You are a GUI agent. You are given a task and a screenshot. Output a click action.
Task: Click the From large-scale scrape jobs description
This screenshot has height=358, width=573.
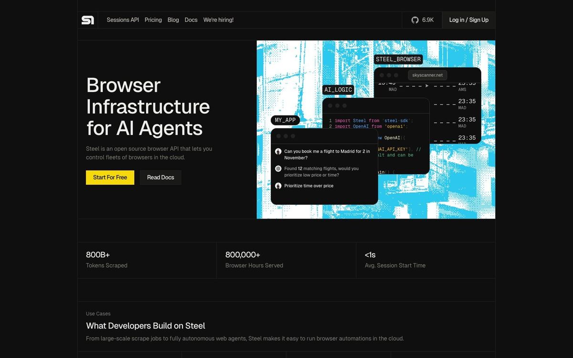[245, 338]
